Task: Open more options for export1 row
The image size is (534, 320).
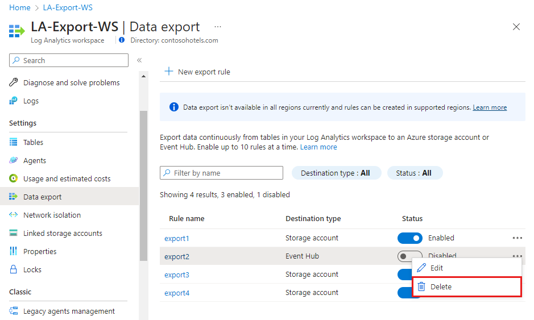Action: pos(517,238)
